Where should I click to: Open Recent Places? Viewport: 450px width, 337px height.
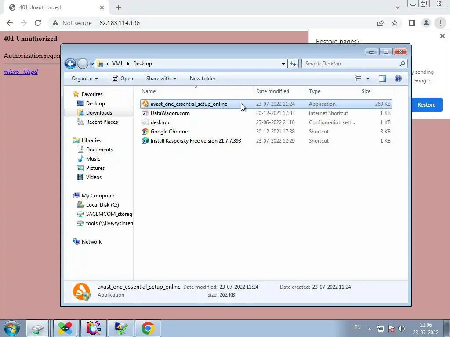[102, 122]
